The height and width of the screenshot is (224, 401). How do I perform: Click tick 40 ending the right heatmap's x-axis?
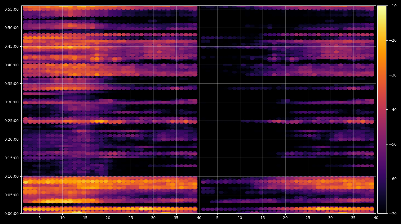tap(376, 218)
